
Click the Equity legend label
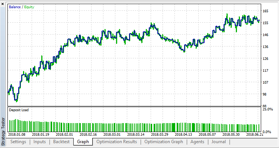coord(29,7)
